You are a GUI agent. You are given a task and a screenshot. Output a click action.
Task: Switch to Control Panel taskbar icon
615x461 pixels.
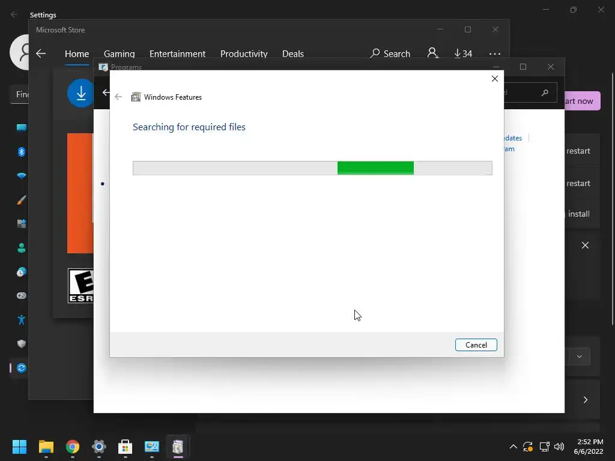(x=152, y=447)
